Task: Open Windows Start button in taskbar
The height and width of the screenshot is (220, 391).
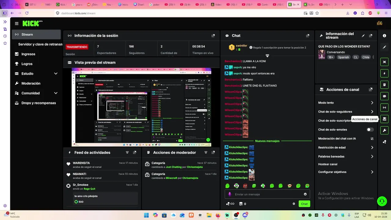Action: (x=146, y=215)
